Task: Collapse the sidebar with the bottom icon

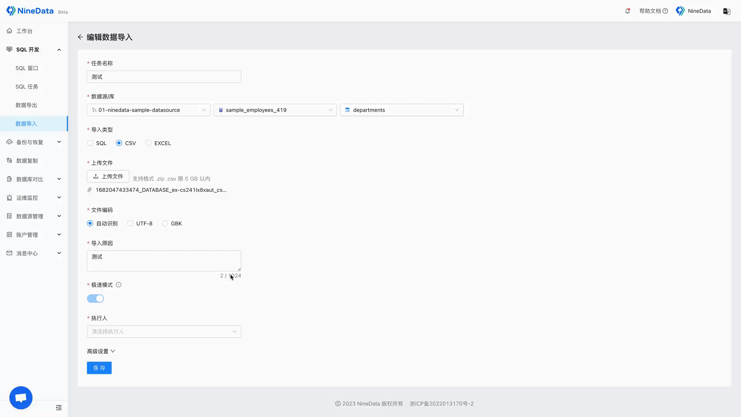Action: tap(59, 408)
